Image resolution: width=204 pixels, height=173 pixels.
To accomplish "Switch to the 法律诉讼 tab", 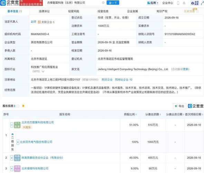I will tap(44, 11).
